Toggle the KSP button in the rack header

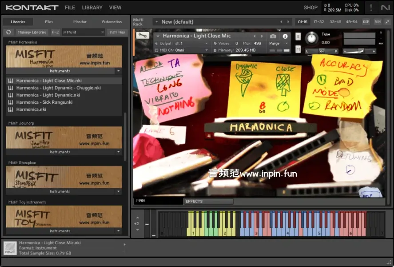366,22
